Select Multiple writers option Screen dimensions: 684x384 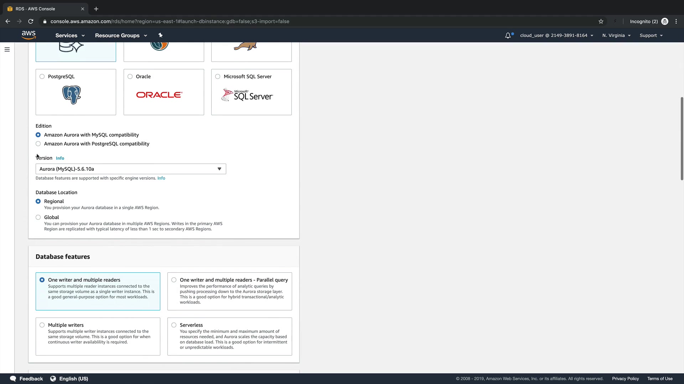coord(42,325)
